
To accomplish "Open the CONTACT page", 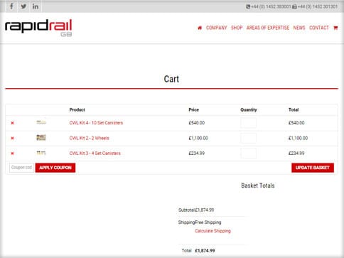I will (319, 28).
